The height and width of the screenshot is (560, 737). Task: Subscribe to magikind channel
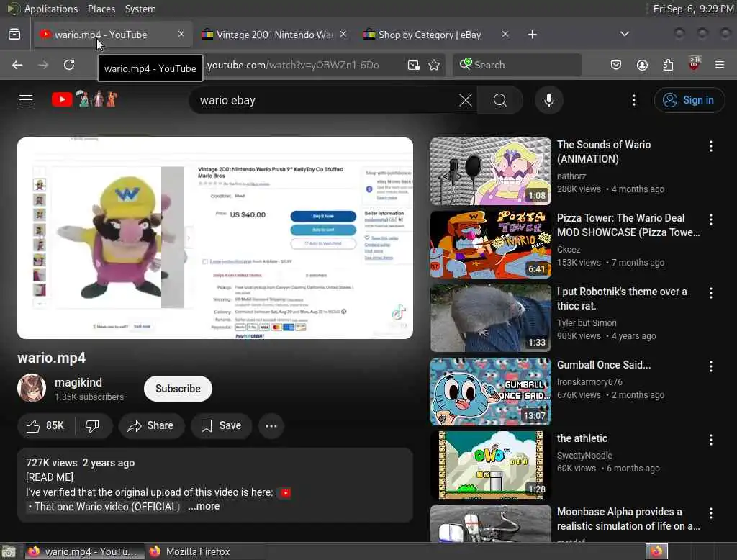178,389
